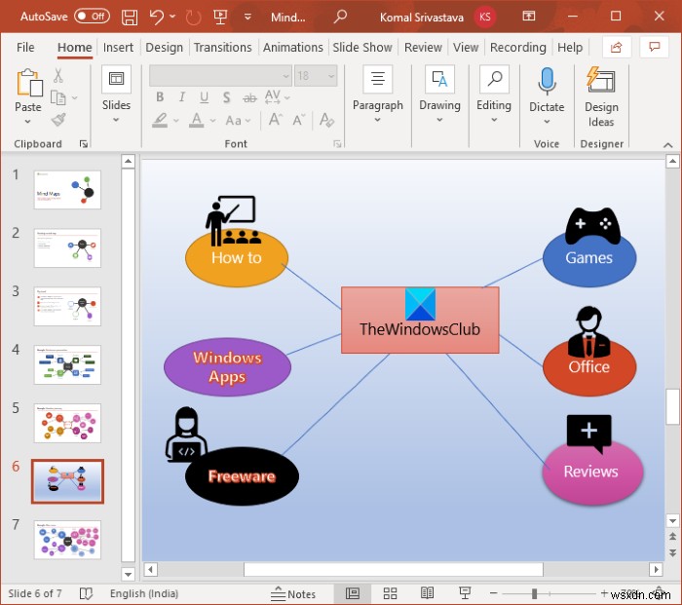
Task: Open the File menu
Action: coord(25,47)
